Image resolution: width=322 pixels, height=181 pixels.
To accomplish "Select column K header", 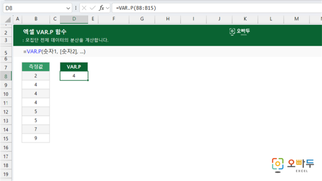I will click(245, 19).
